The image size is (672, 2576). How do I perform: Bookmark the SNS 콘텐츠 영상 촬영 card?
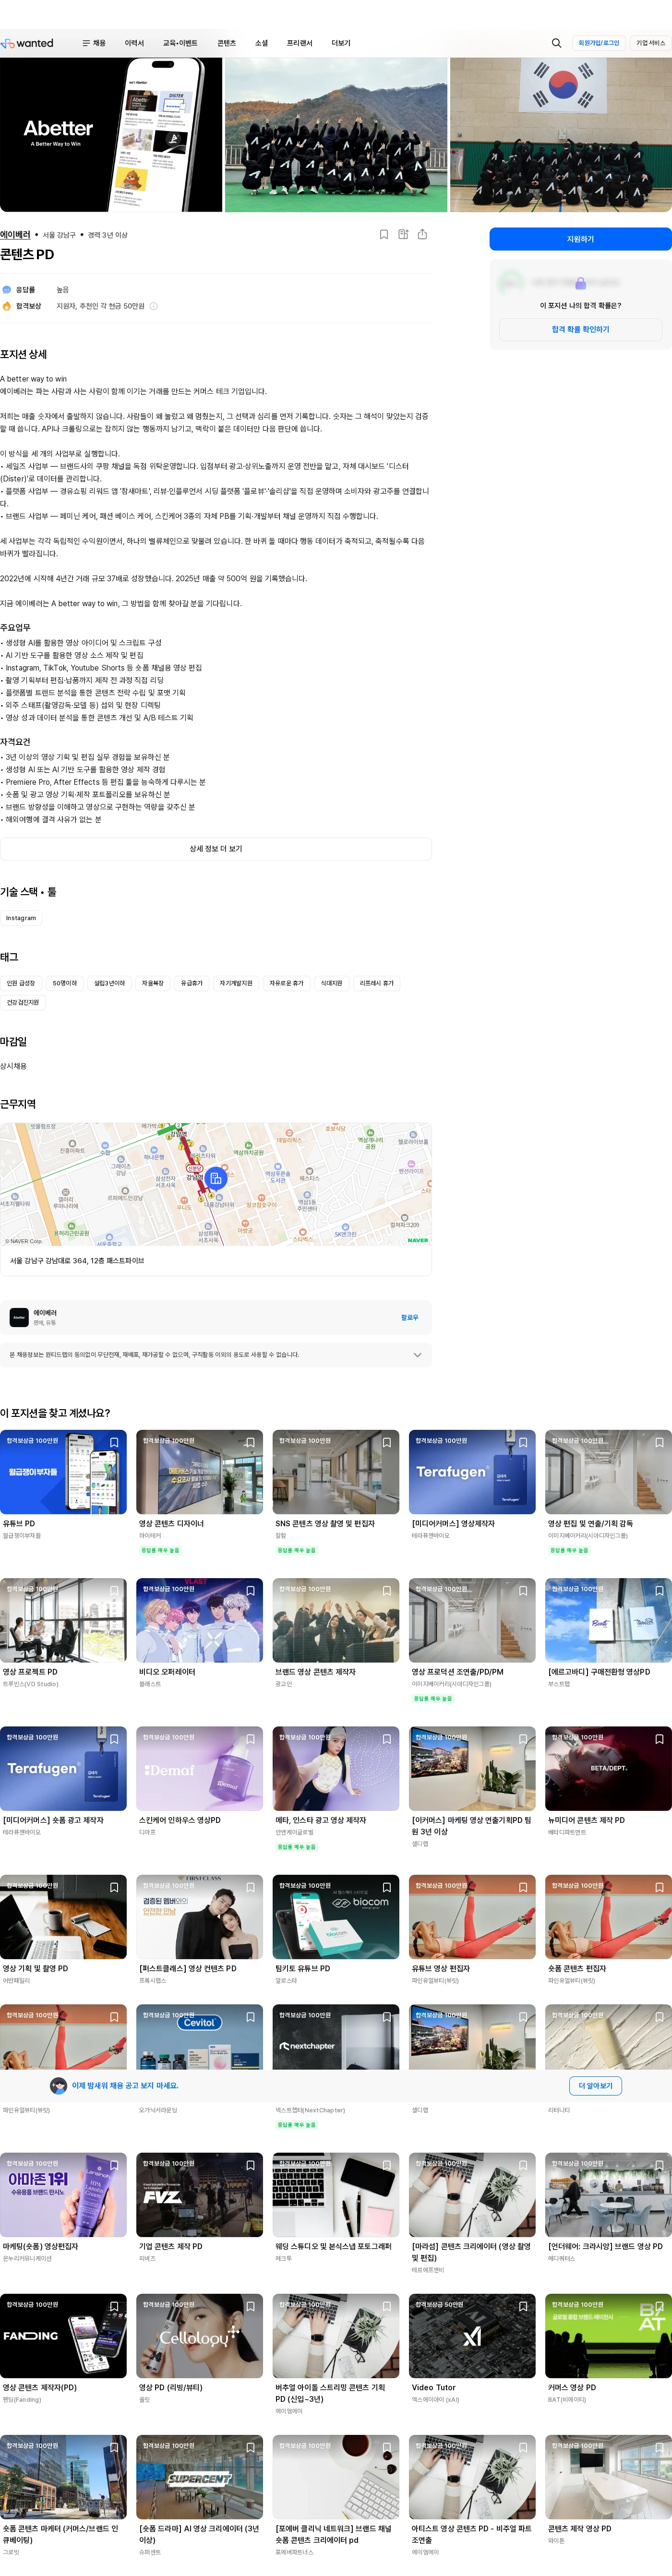[x=387, y=1442]
